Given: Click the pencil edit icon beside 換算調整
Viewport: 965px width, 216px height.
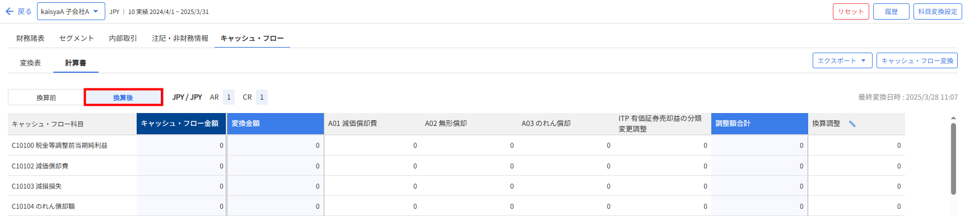Looking at the screenshot, I should pyautogui.click(x=852, y=124).
